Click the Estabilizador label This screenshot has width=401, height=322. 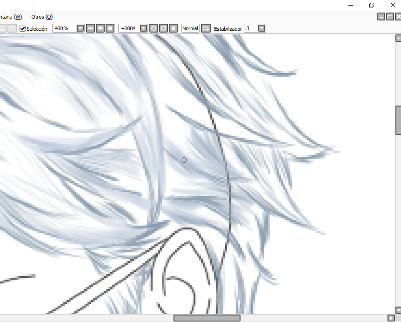[x=228, y=29]
